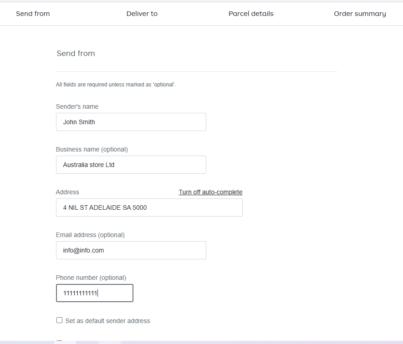Click the 'Set as default sender address' label
The image size is (403, 344).
coord(107,321)
